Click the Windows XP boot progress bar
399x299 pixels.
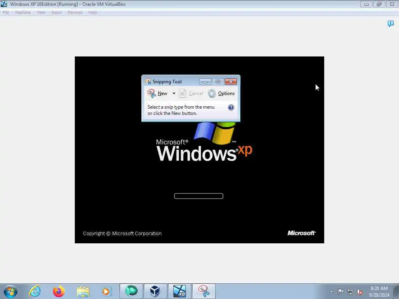point(198,196)
